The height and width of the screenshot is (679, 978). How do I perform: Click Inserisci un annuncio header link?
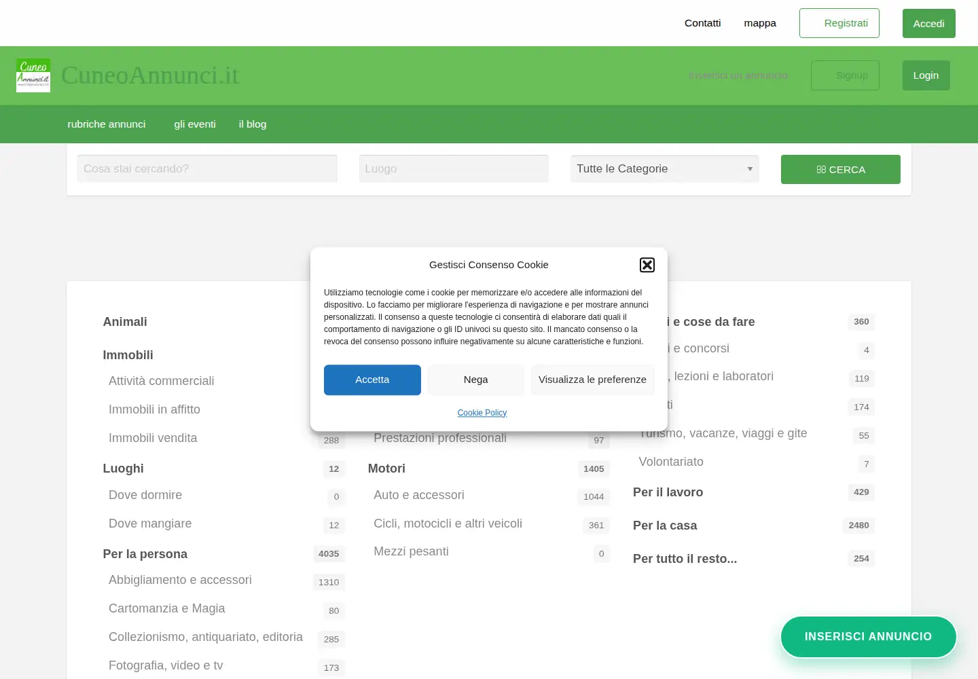click(x=738, y=75)
